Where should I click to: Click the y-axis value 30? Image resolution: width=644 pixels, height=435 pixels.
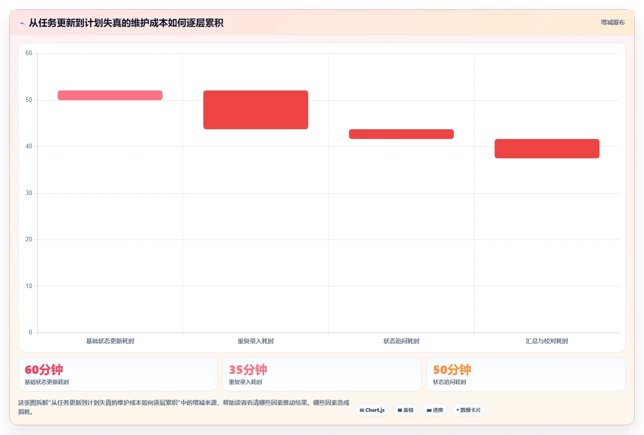29,193
